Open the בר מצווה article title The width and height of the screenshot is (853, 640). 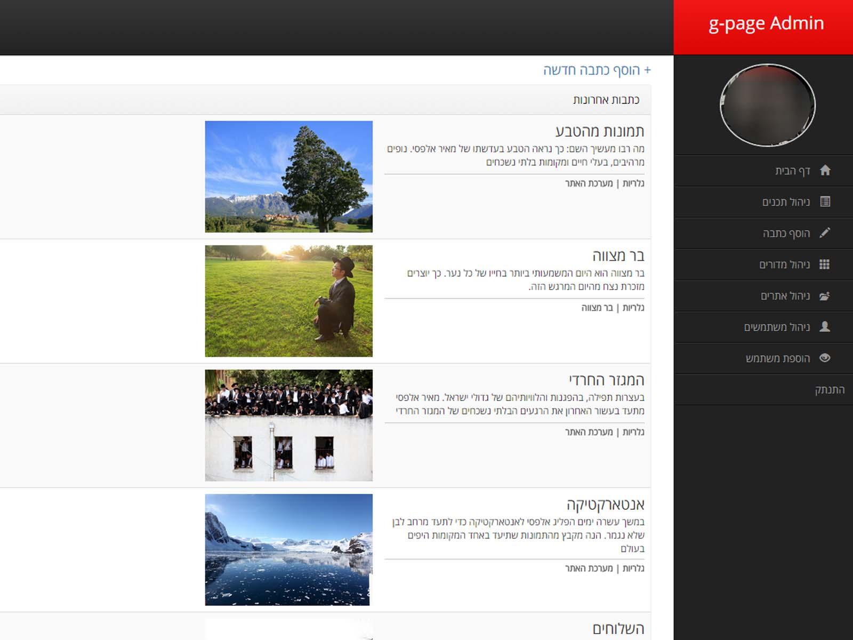point(618,255)
